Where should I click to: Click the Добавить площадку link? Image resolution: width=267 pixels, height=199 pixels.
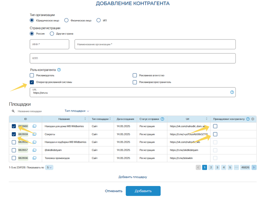[132, 177]
